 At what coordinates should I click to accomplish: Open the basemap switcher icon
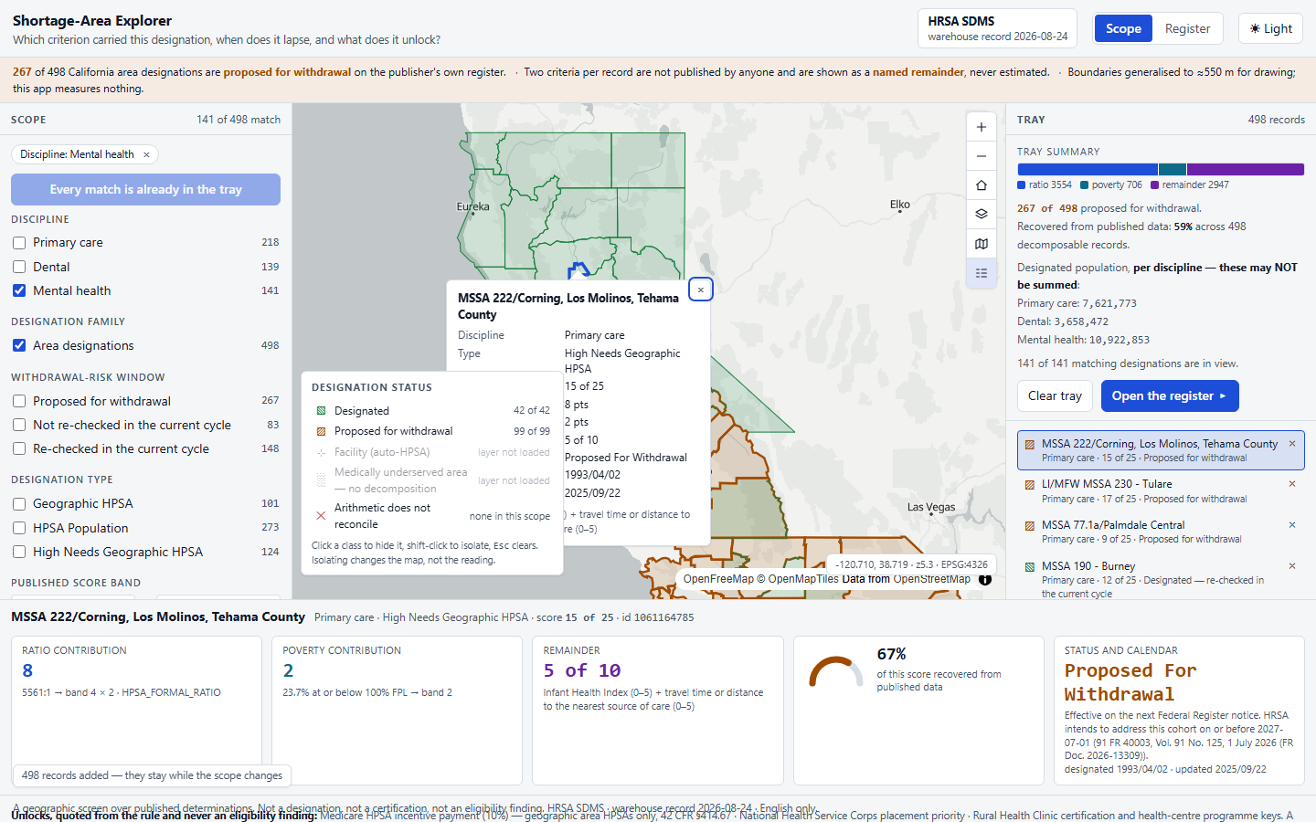(981, 244)
